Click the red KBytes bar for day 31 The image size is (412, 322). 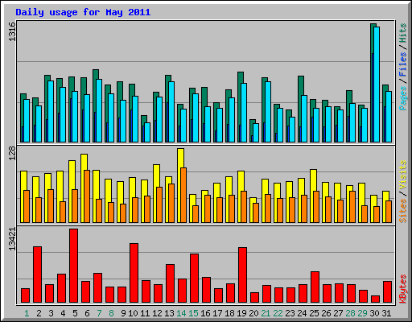coord(387,292)
